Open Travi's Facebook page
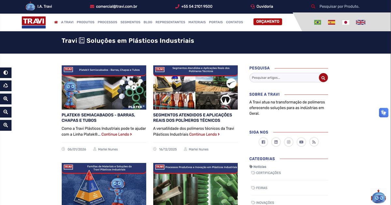391x205 pixels. click(x=263, y=142)
